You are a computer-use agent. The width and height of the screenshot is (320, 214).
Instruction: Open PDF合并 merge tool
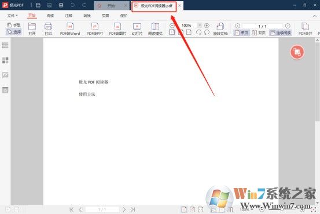tap(306, 29)
